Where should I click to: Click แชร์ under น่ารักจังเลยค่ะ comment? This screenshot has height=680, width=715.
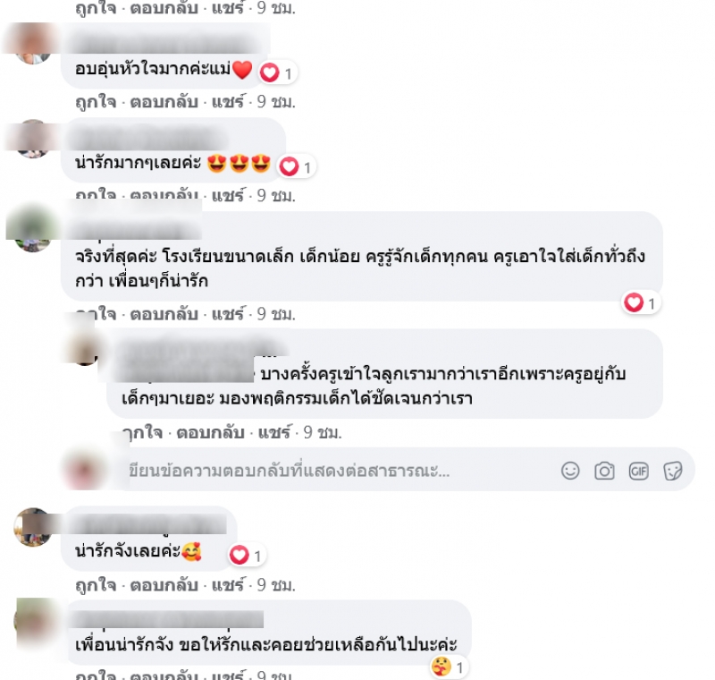pyautogui.click(x=228, y=585)
